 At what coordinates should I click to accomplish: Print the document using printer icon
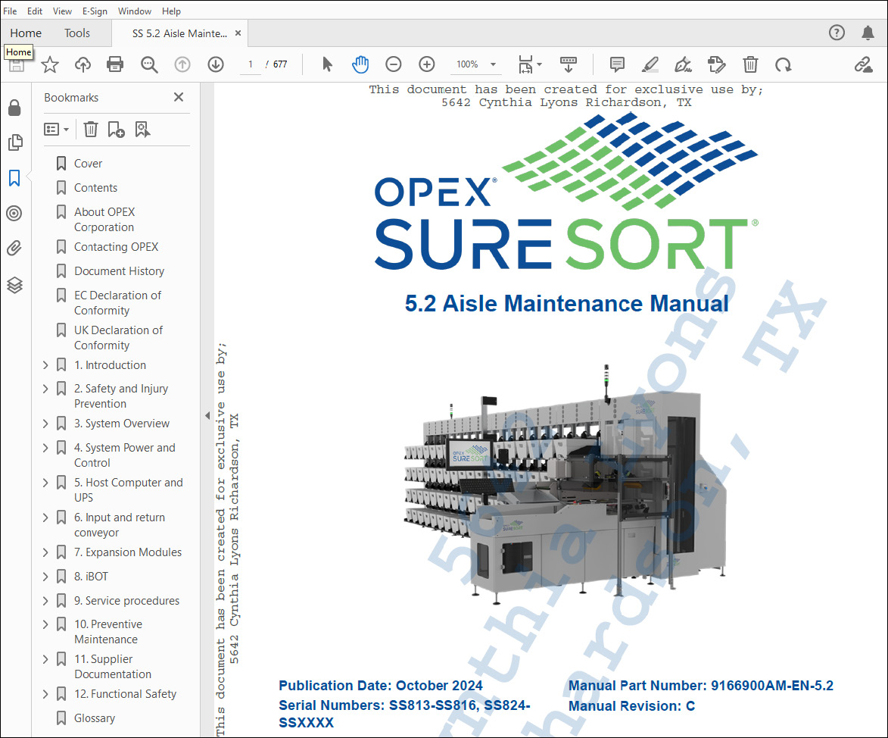tap(115, 64)
